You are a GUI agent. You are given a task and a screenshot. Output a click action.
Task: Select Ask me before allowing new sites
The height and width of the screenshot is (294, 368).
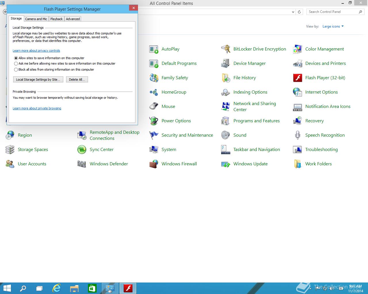pos(16,64)
